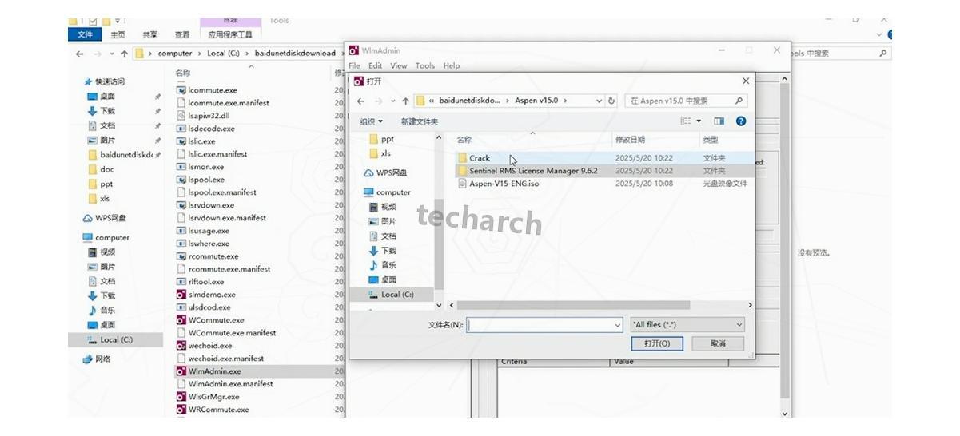Open WlmAdmin Help menu
Screen dimensions: 960x436
tap(452, 65)
